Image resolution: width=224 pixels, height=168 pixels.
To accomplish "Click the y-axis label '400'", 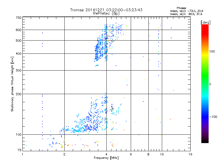I will (18, 53).
